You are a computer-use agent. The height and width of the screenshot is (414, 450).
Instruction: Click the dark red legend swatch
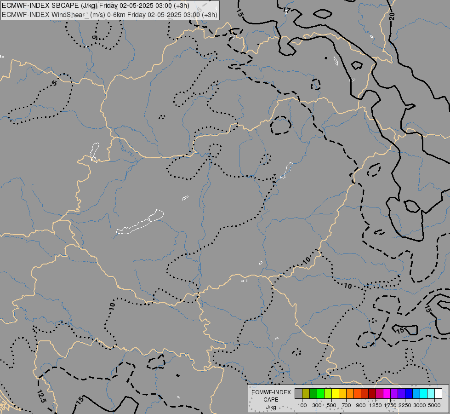(372, 393)
